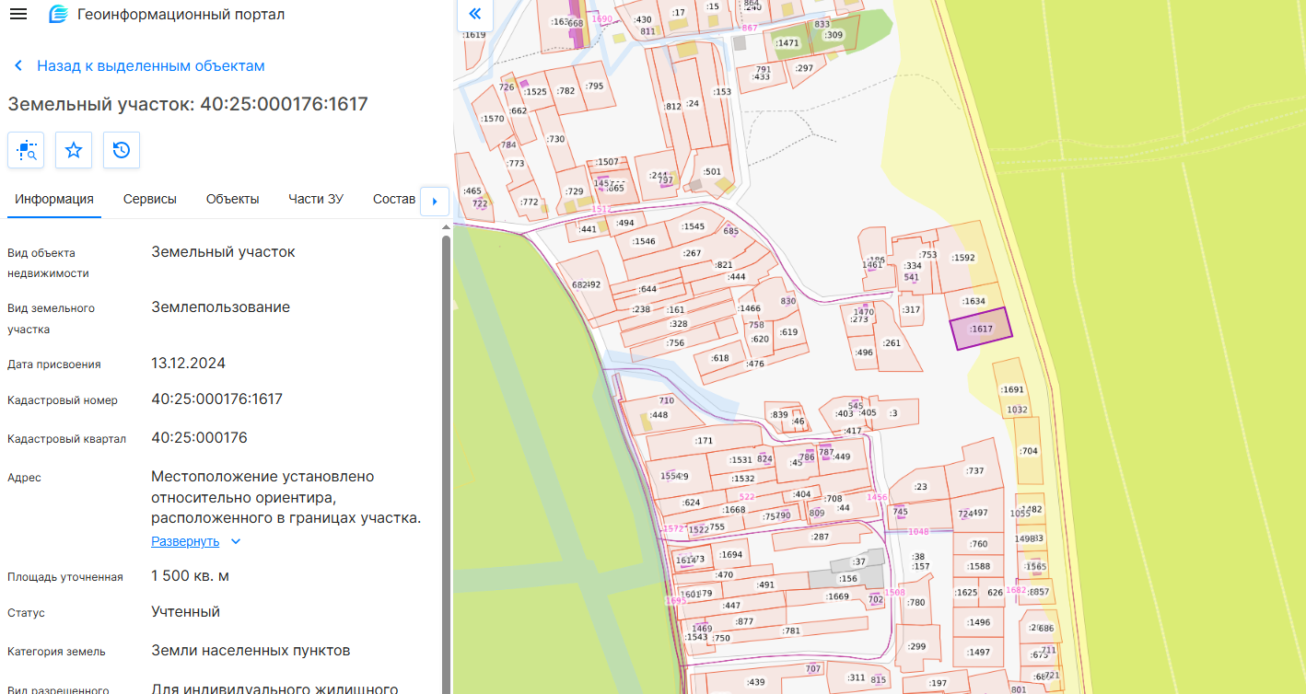Expand address with Развернуть link
The image size is (1306, 694).
tap(185, 541)
